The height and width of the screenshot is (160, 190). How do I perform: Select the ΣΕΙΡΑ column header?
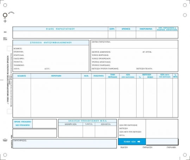pos(112,29)
